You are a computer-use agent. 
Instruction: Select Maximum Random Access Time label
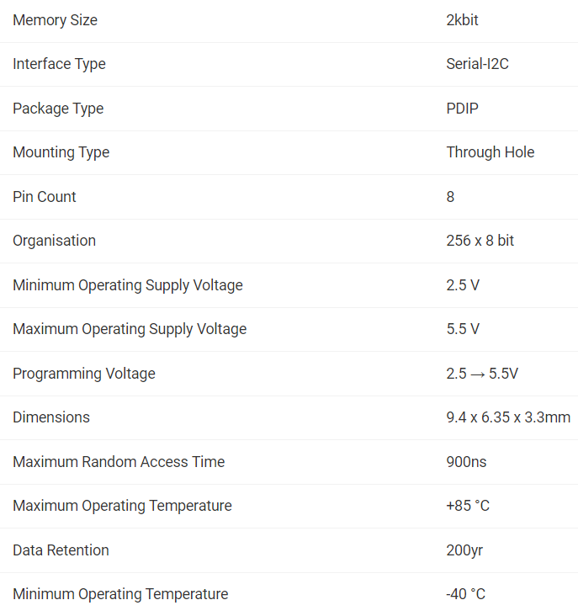click(x=119, y=462)
